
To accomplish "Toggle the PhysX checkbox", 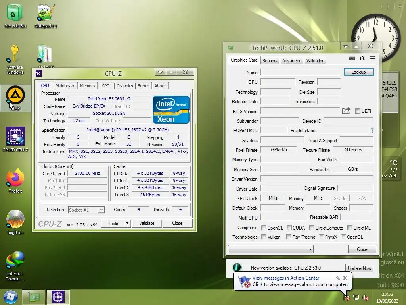I will pos(321,237).
